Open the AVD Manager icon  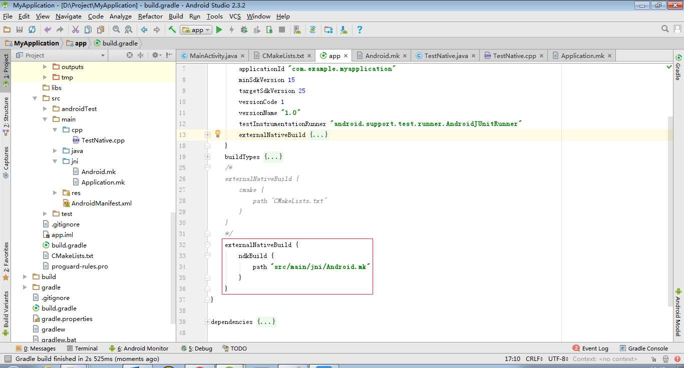297,29
